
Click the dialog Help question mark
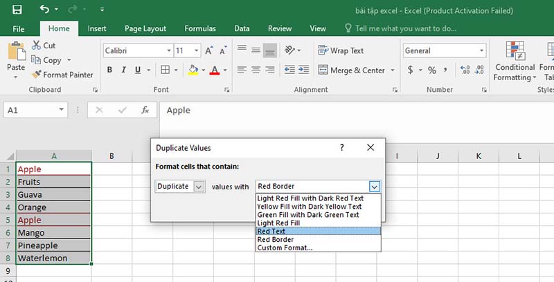[x=341, y=148]
